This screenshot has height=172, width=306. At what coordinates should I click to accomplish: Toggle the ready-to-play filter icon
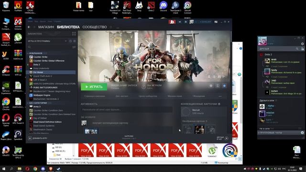[x=75, y=41]
